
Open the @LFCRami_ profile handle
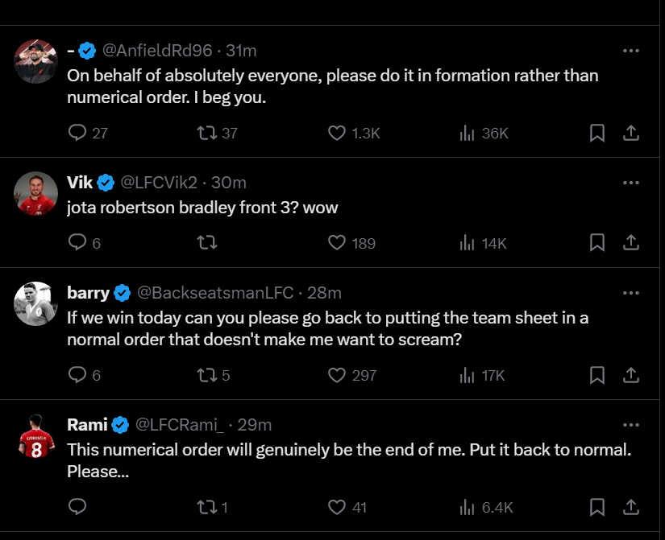coord(183,424)
